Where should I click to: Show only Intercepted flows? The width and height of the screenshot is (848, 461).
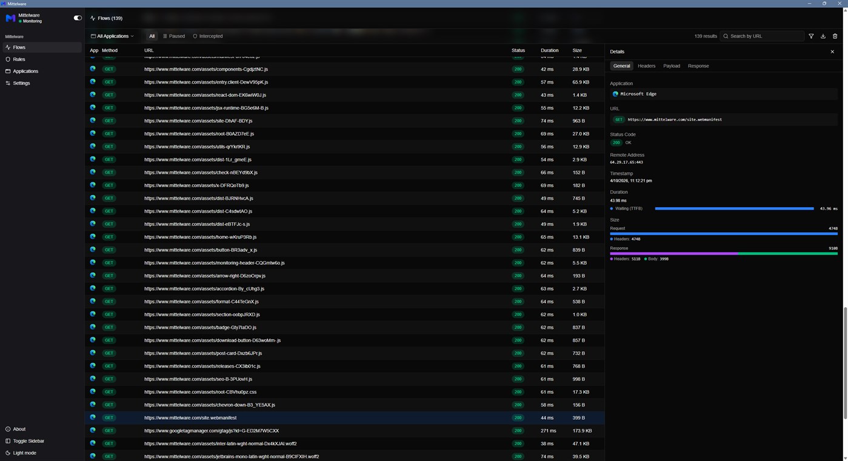[x=208, y=36]
